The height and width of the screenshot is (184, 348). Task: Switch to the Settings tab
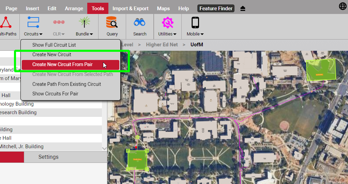48,157
